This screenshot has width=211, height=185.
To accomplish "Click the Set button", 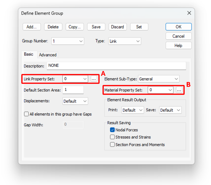I will [139, 27].
